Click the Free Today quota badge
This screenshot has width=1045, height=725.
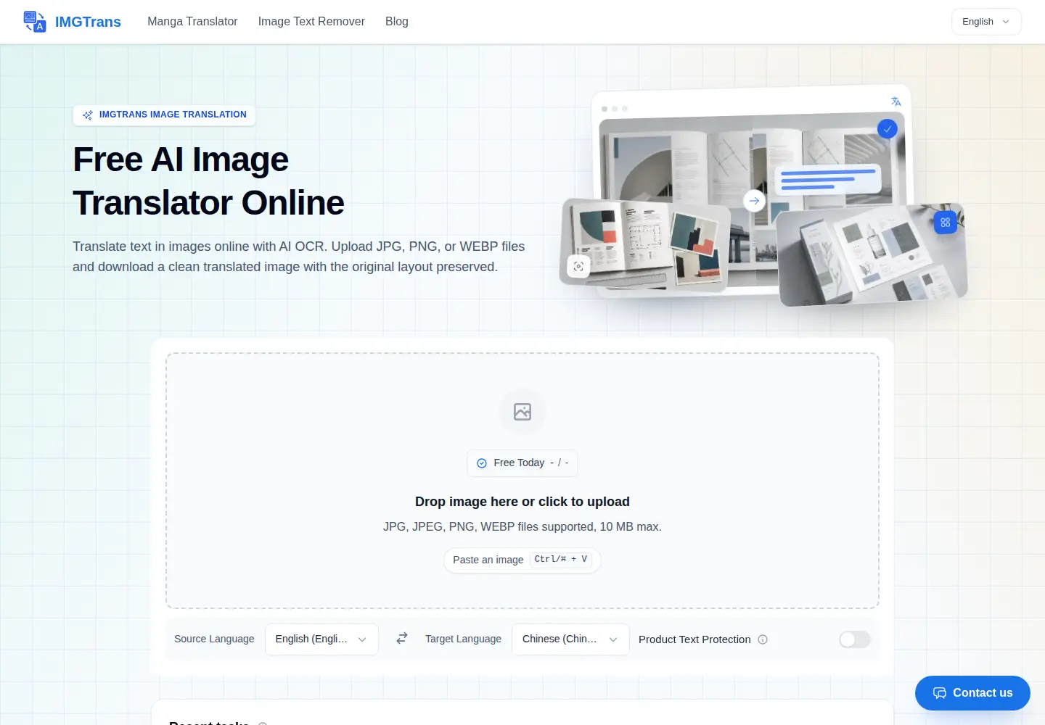(x=522, y=463)
